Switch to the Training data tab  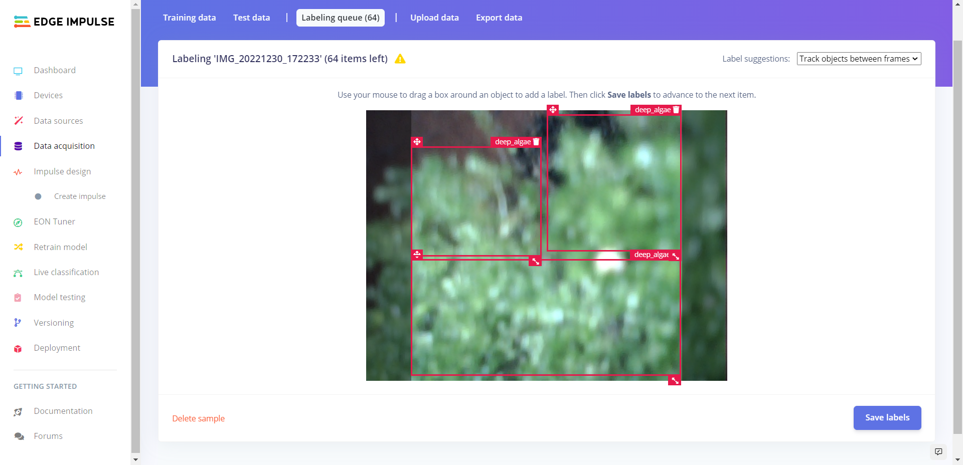[189, 18]
